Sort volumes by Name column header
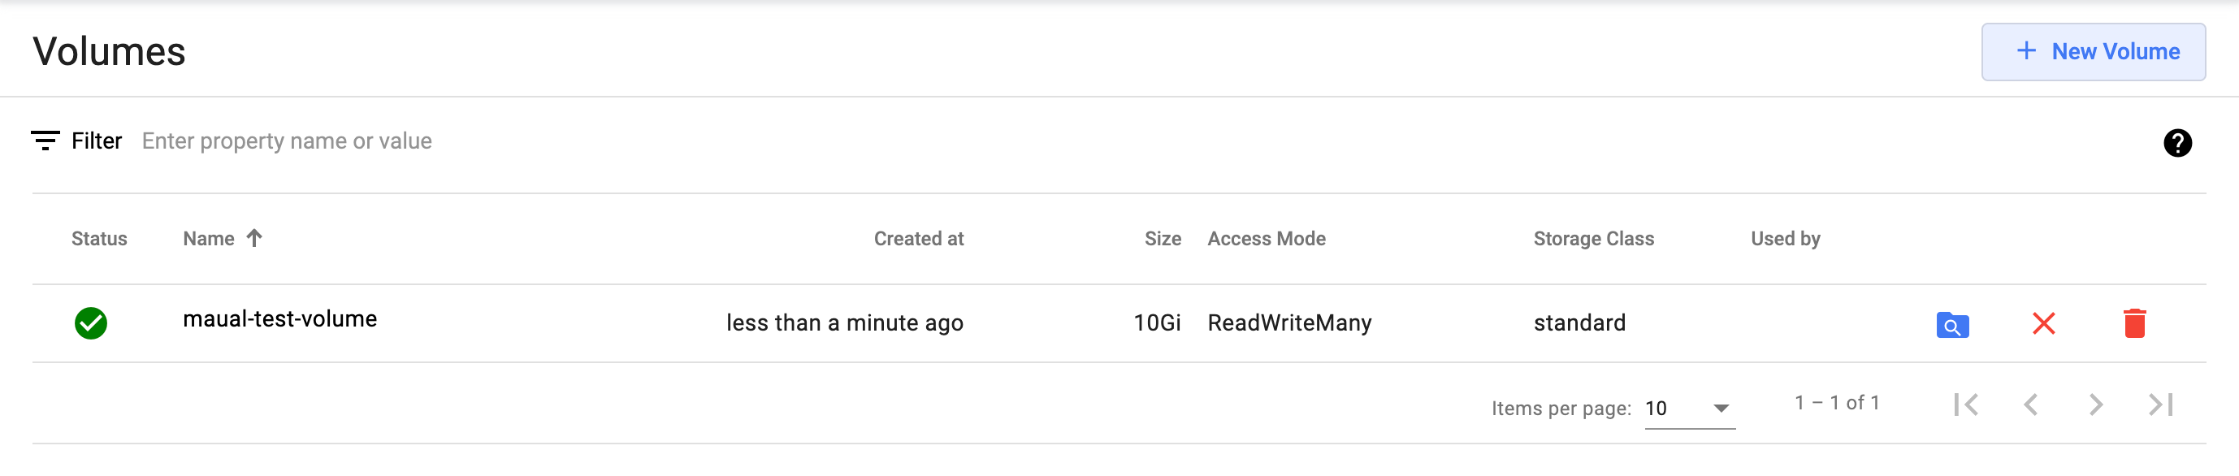2239x476 pixels. tap(209, 239)
